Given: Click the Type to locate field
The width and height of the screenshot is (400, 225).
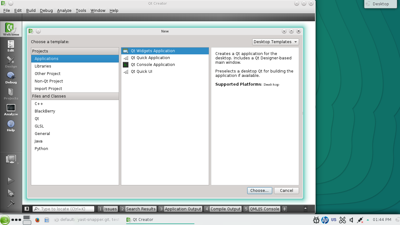Looking at the screenshot, I should [x=63, y=209].
